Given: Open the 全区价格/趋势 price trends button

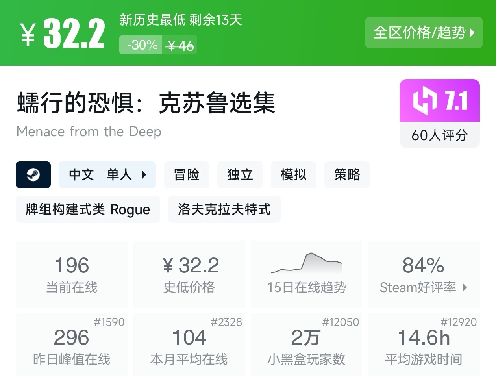Looking at the screenshot, I should pos(424,32).
